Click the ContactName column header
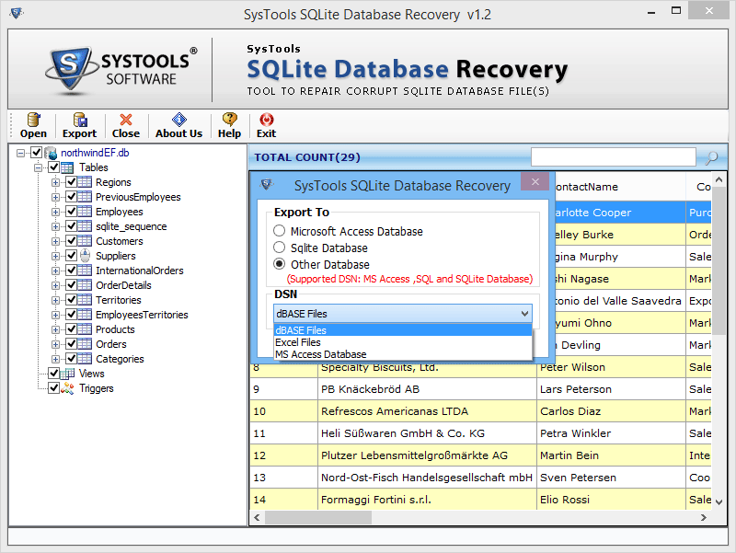The width and height of the screenshot is (736, 553). coord(619,187)
